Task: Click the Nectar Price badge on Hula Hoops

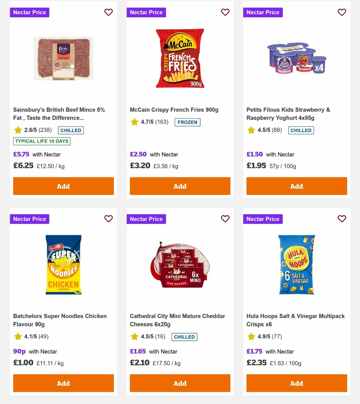Action: (263, 219)
